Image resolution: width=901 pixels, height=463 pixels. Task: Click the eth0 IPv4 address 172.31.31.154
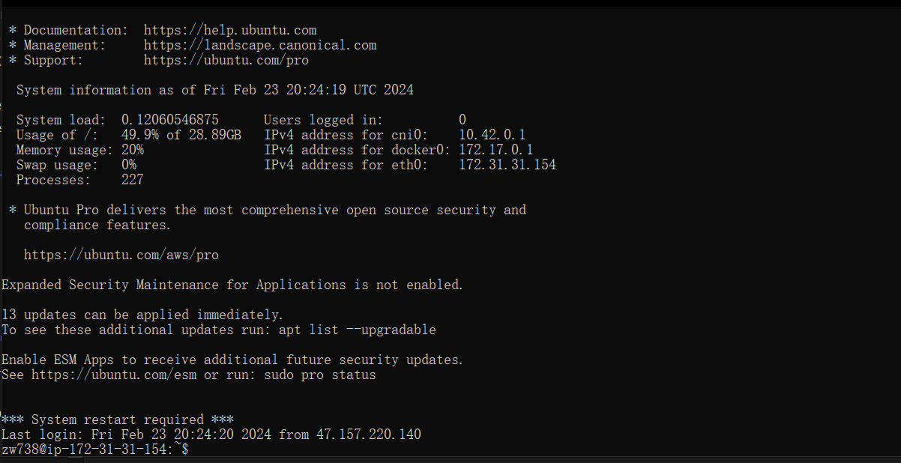click(x=507, y=165)
